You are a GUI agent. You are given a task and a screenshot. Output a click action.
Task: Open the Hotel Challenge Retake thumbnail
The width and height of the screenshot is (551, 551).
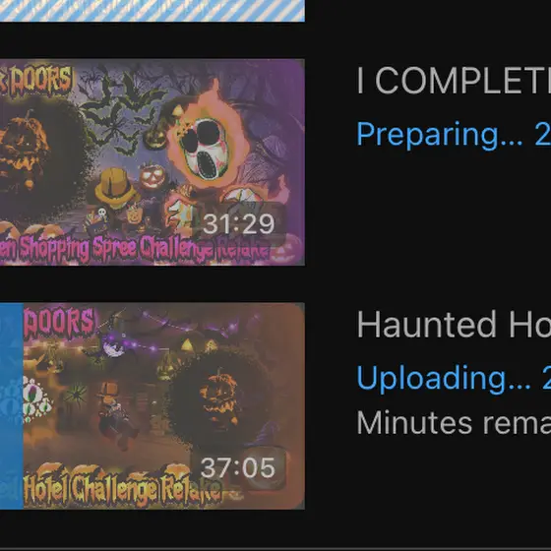[153, 405]
